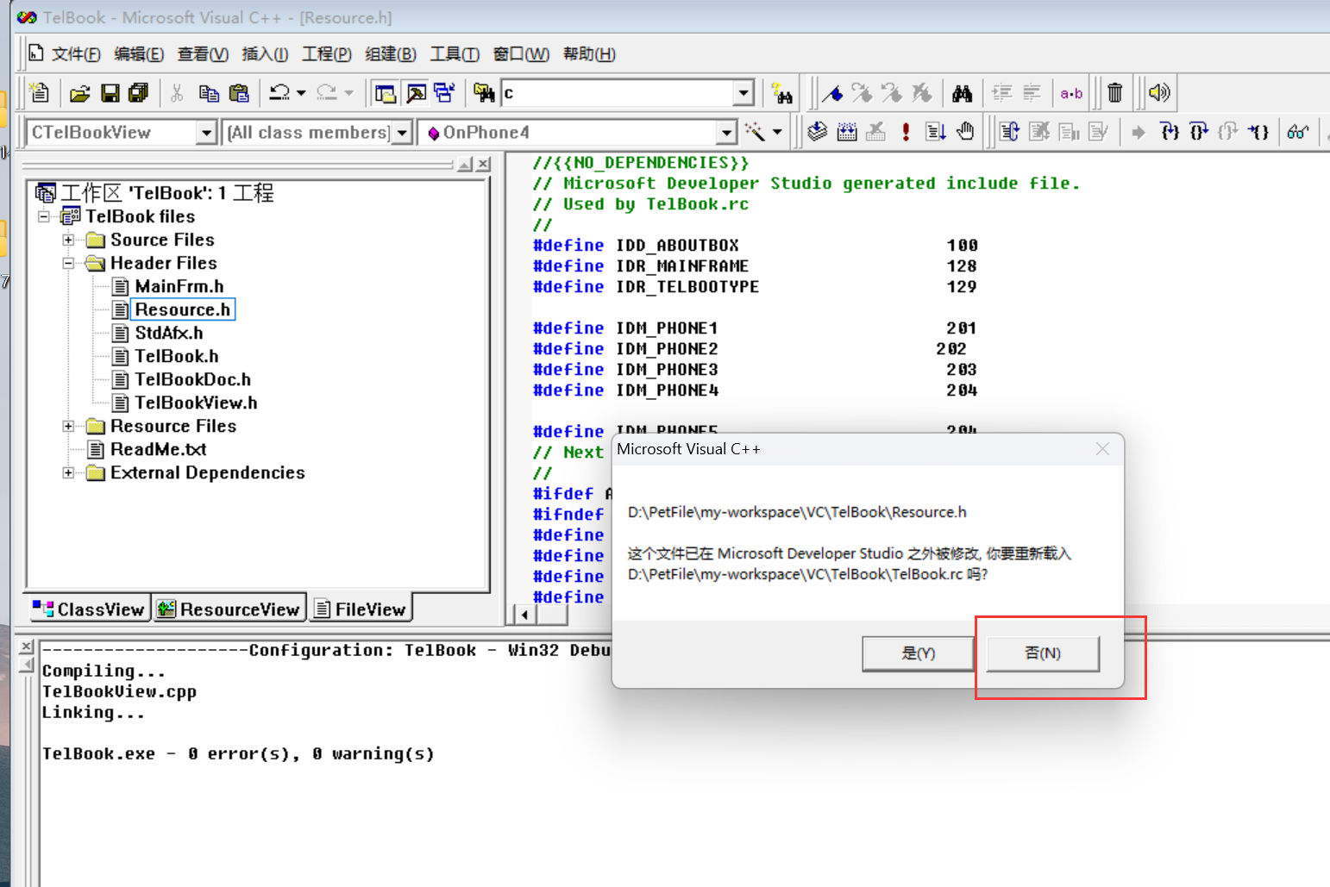The height and width of the screenshot is (887, 1330).
Task: Open the Window List icon
Action: coord(445,93)
